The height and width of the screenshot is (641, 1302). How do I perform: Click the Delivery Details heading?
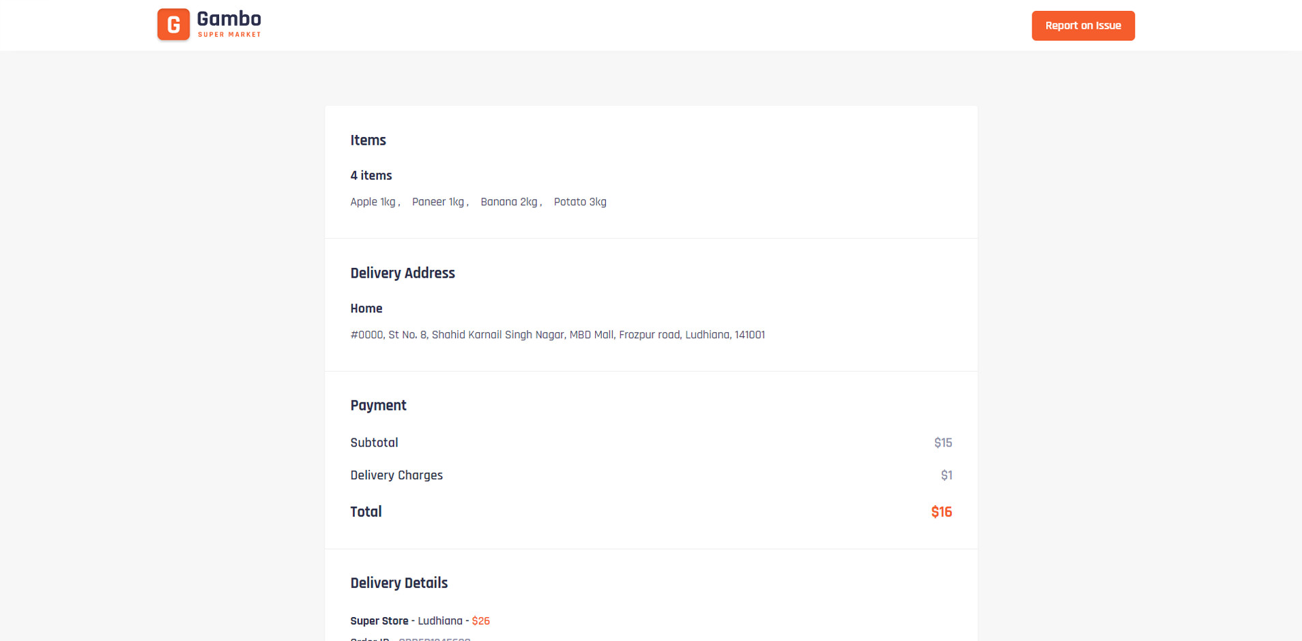(x=399, y=583)
